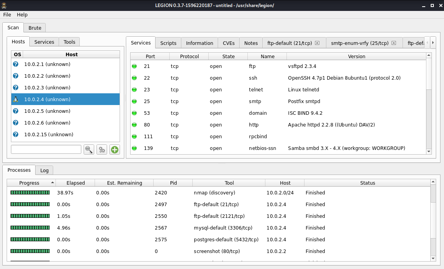
Task: Select host 10.0.2.15 in the list
Action: (48, 134)
